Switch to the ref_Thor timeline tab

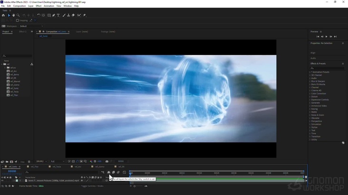(x=34, y=167)
